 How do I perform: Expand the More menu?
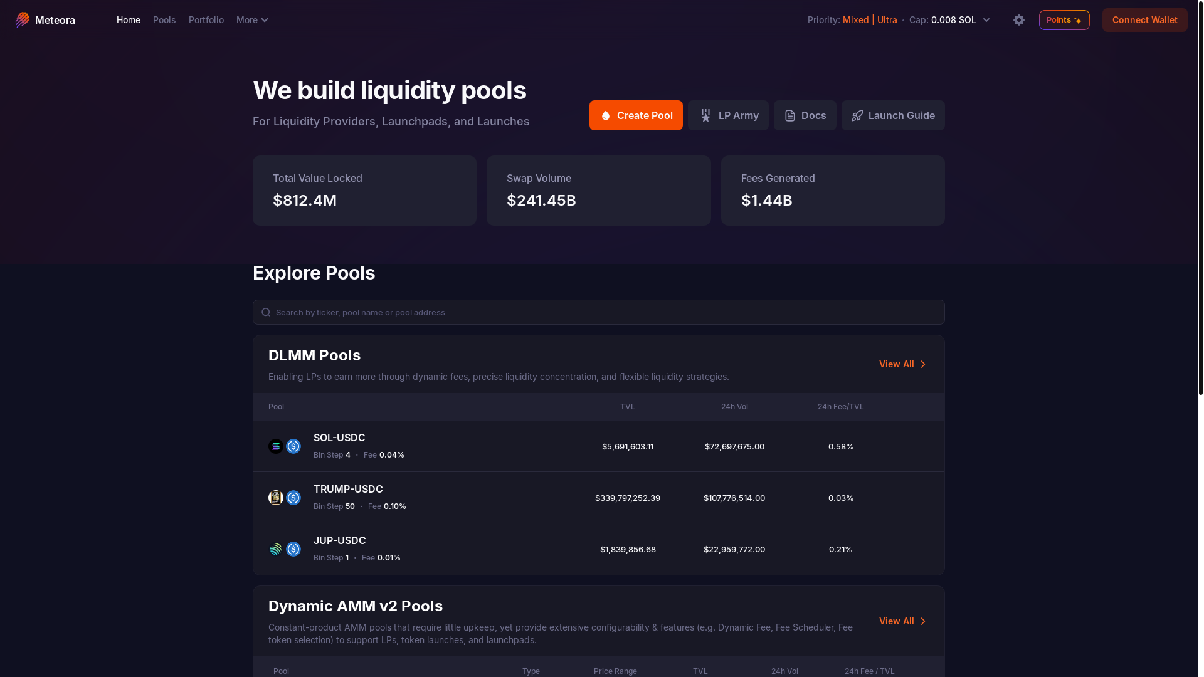[252, 20]
